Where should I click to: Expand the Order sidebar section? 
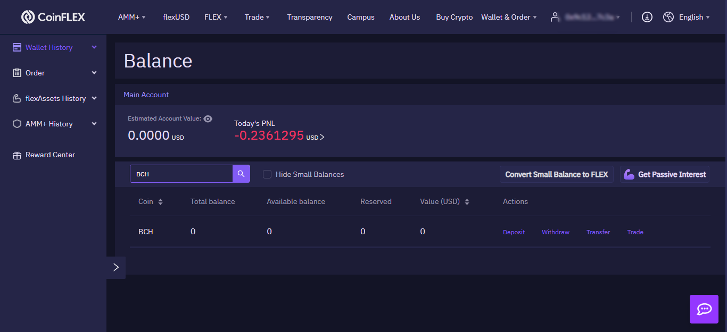94,73
